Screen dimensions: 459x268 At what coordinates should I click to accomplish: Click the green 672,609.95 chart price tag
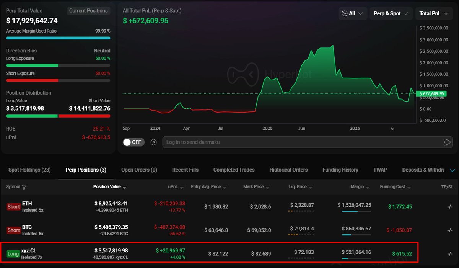(x=432, y=93)
